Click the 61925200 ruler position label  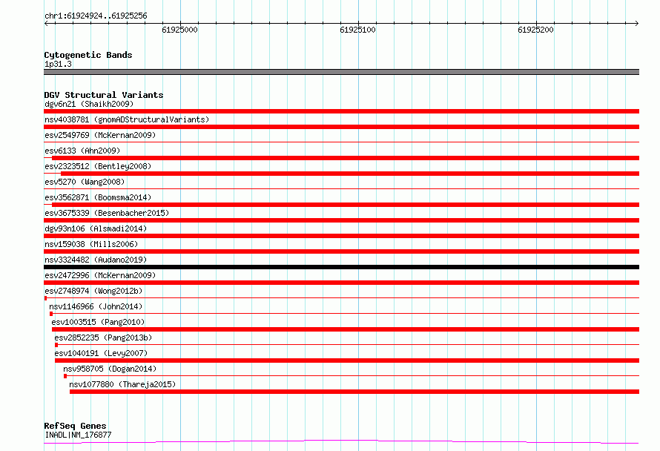click(x=536, y=30)
